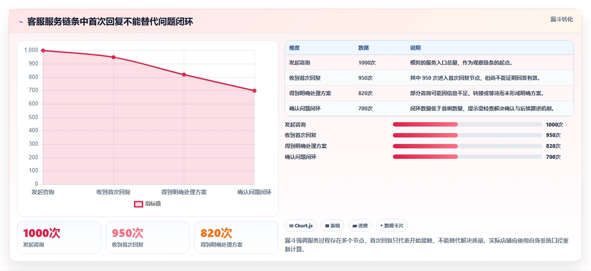591x271 pixels.
Task: Click the title 客服服务链条中首次回复不能替代问题闭环
Action: pos(110,22)
